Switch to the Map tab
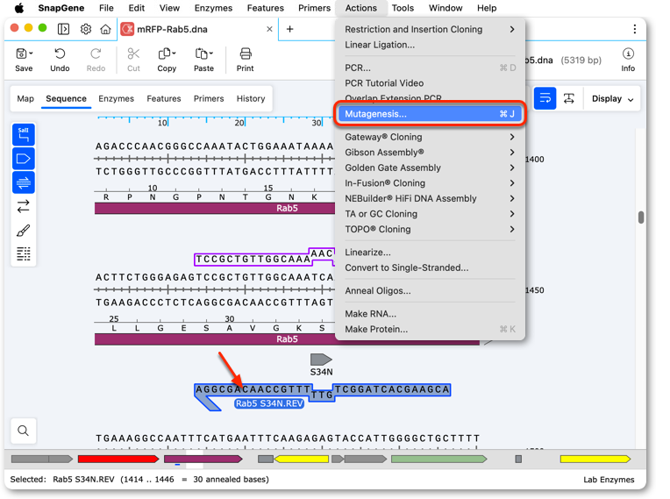Image resolution: width=670 pixels, height=499 pixels. point(25,99)
